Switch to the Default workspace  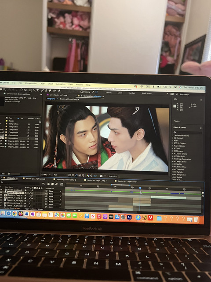[x=109, y=93]
